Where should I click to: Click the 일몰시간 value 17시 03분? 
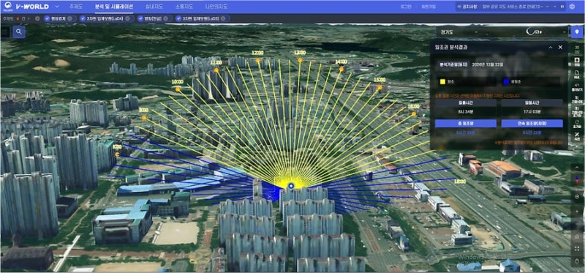[532, 111]
